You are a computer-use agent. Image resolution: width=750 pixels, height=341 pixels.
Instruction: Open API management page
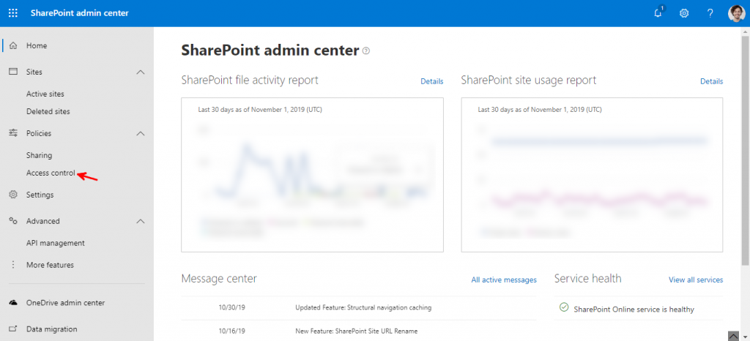coord(56,243)
